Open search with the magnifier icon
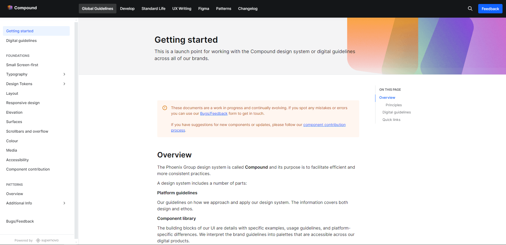This screenshot has height=245, width=506. tap(470, 9)
